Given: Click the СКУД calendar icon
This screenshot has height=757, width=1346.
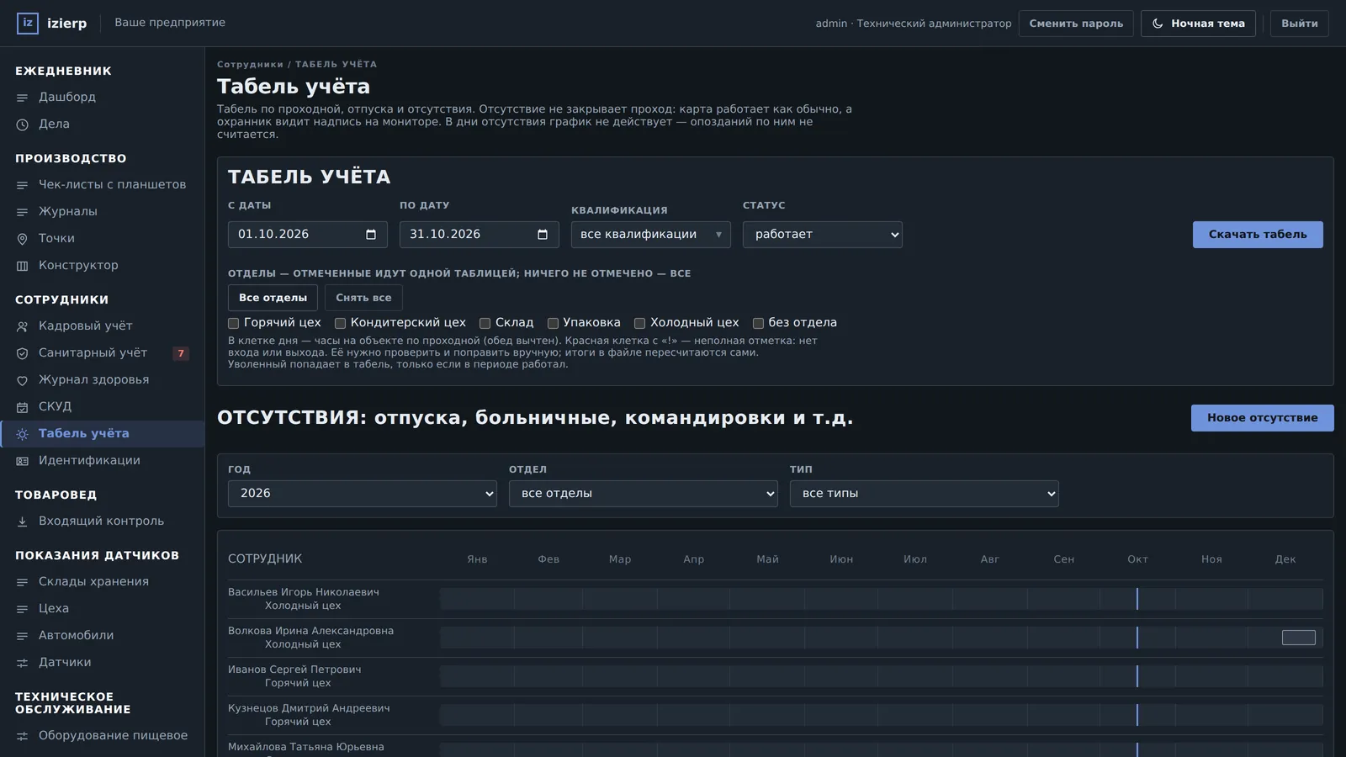Looking at the screenshot, I should (23, 407).
